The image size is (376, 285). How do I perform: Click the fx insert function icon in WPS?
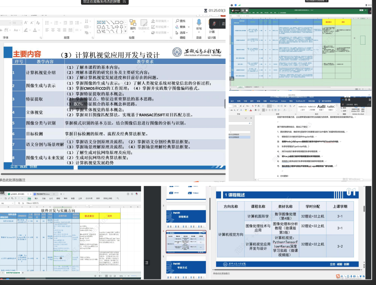22,203
